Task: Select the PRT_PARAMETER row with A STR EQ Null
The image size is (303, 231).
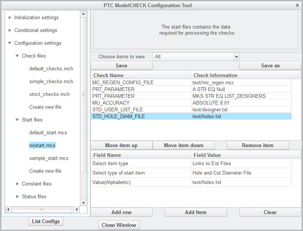Action: pos(191,89)
